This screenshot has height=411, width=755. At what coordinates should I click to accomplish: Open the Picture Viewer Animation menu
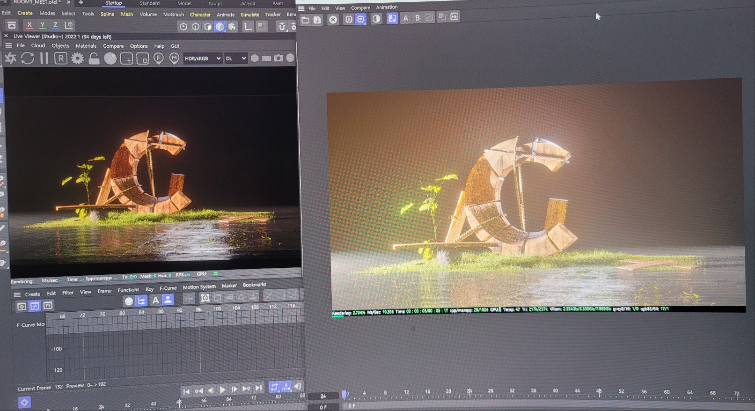(x=387, y=7)
